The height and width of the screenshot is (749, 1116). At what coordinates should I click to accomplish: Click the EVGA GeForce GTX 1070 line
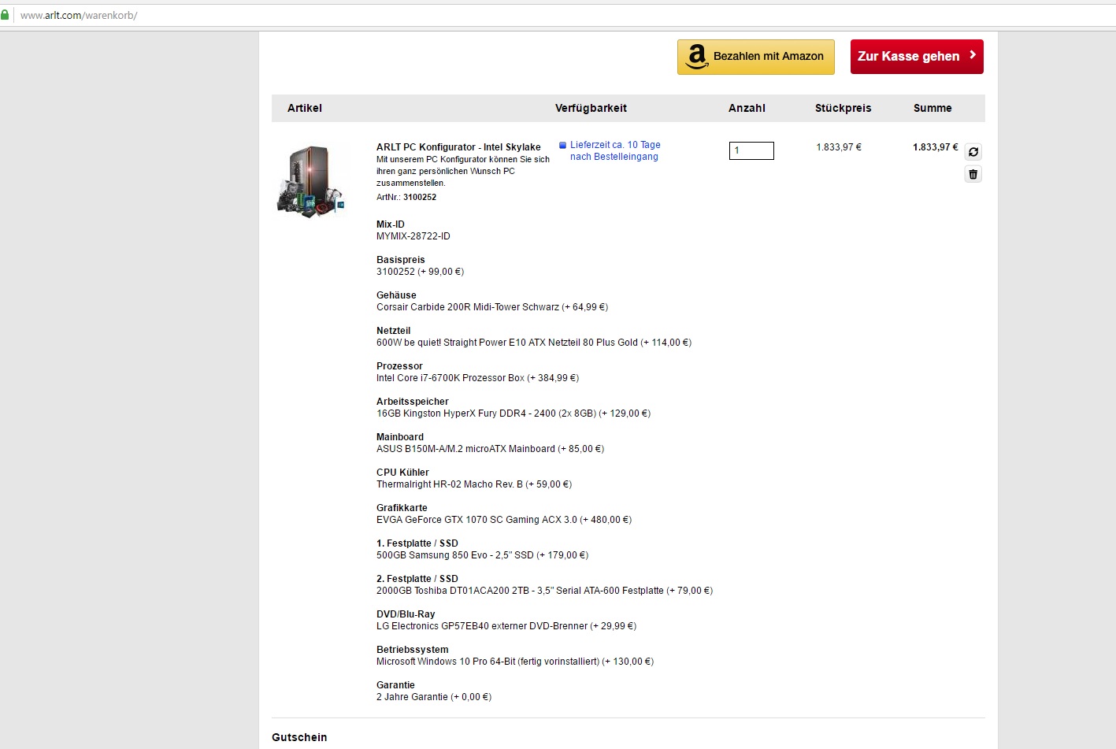click(504, 520)
